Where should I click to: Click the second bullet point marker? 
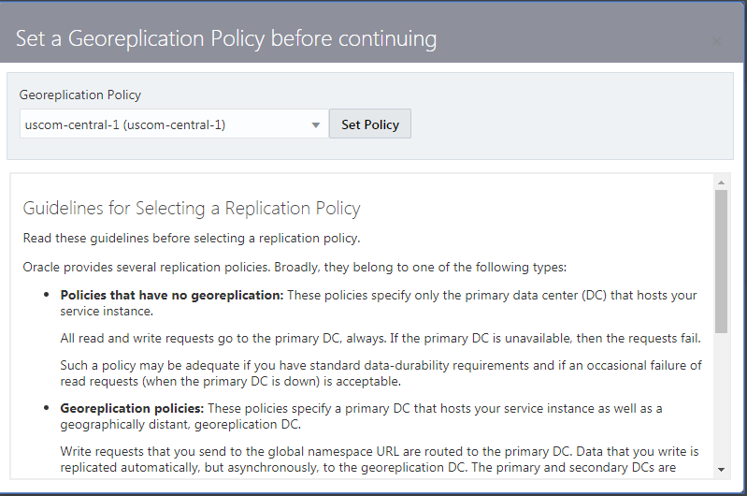tap(47, 409)
